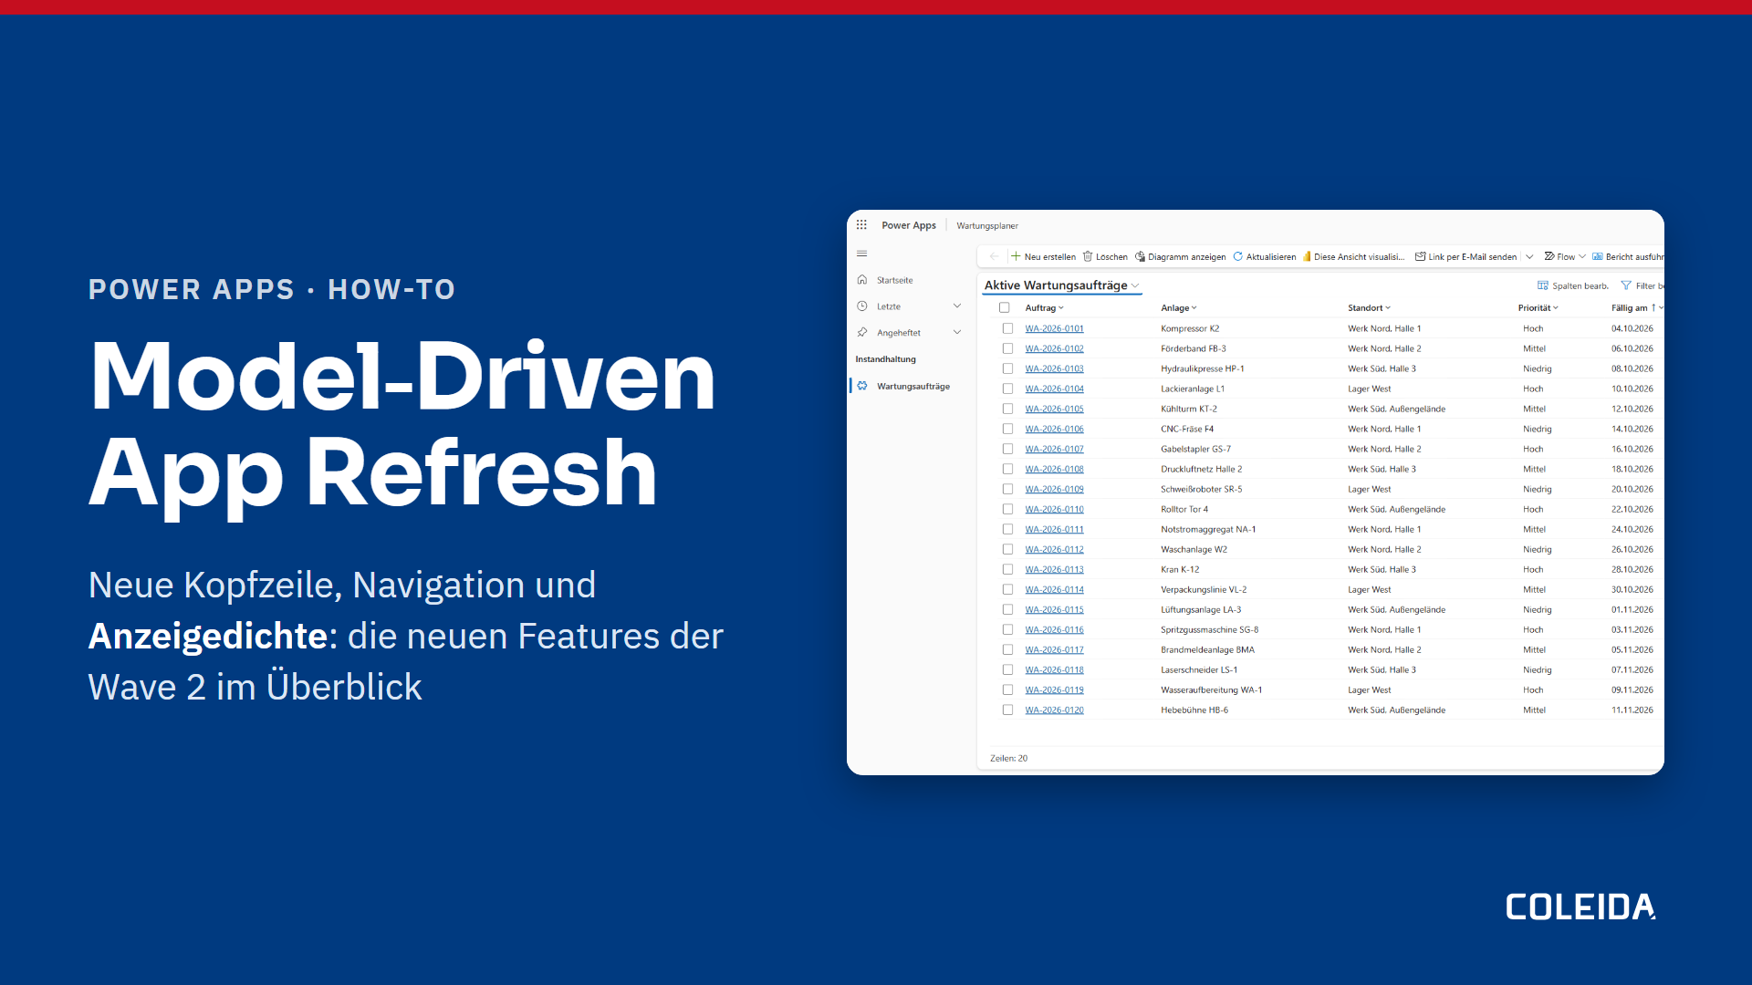Sort by Fällig am column header

1637,308
